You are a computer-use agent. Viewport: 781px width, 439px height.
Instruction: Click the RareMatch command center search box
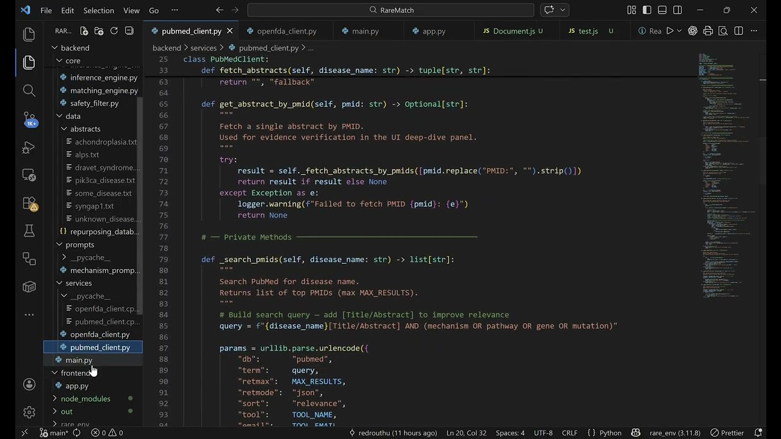(x=390, y=10)
